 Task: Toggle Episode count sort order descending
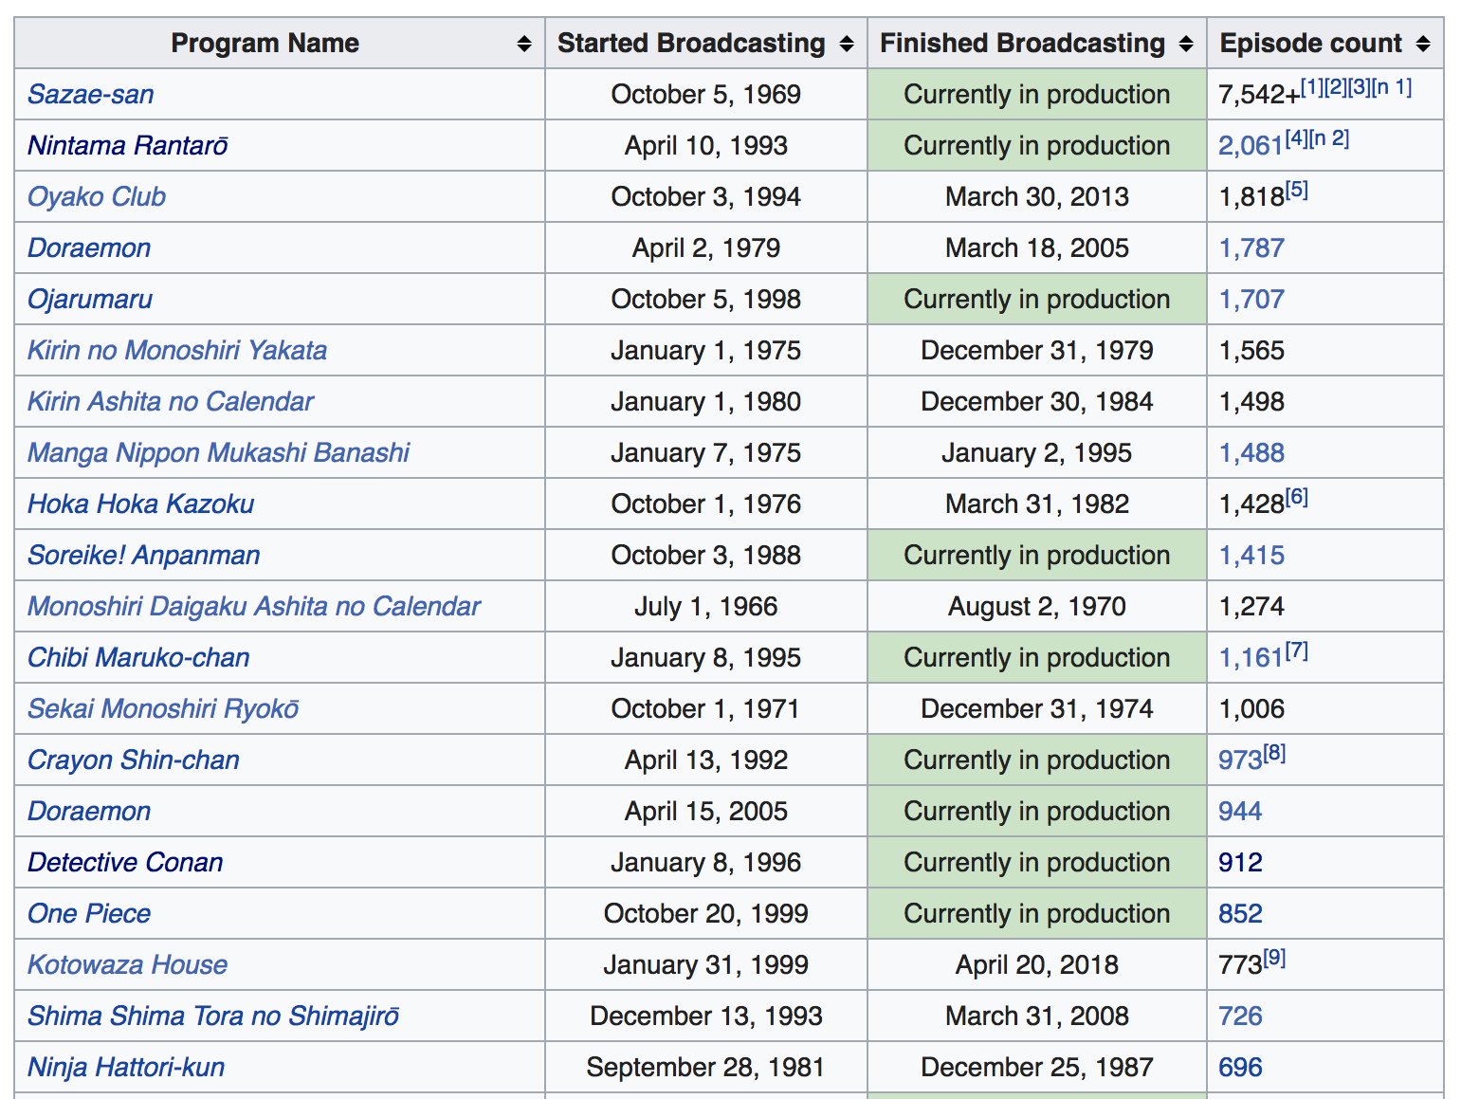coord(1421,42)
